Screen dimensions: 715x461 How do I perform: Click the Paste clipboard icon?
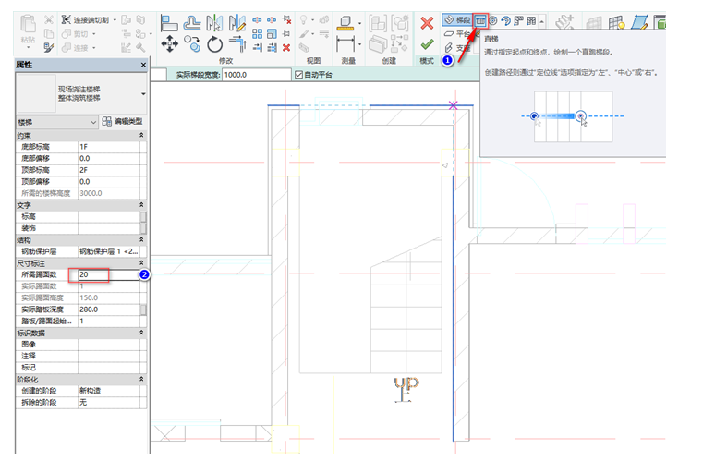tap(28, 26)
